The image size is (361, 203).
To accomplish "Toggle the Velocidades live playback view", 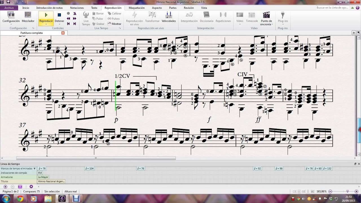I will pos(169,17).
